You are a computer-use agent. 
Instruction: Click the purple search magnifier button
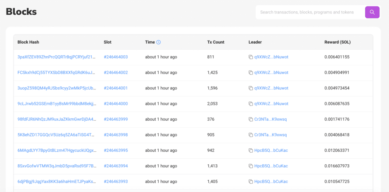tap(372, 12)
